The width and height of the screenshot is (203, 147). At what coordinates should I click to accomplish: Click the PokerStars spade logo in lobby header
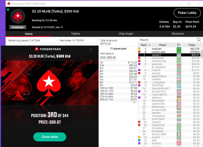pos(18,16)
